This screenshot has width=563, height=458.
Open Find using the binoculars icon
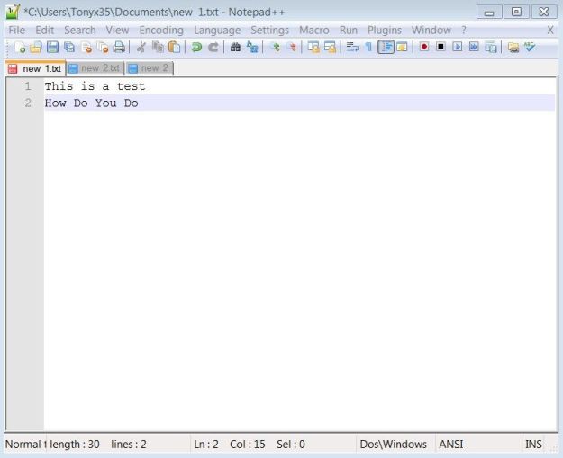click(x=235, y=47)
